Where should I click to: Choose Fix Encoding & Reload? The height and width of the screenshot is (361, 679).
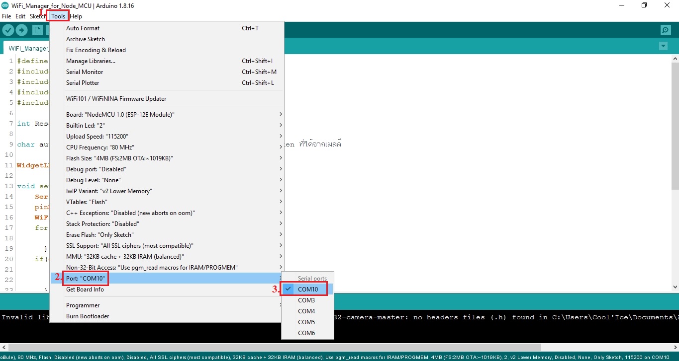pos(167,50)
